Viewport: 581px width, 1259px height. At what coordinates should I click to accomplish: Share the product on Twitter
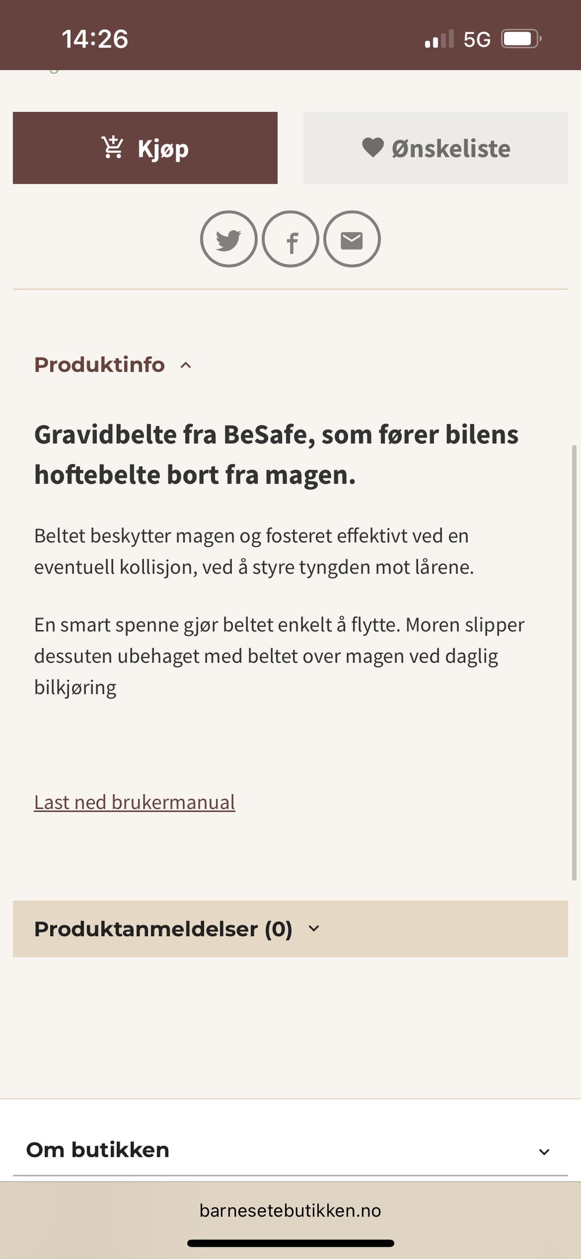[x=229, y=239]
